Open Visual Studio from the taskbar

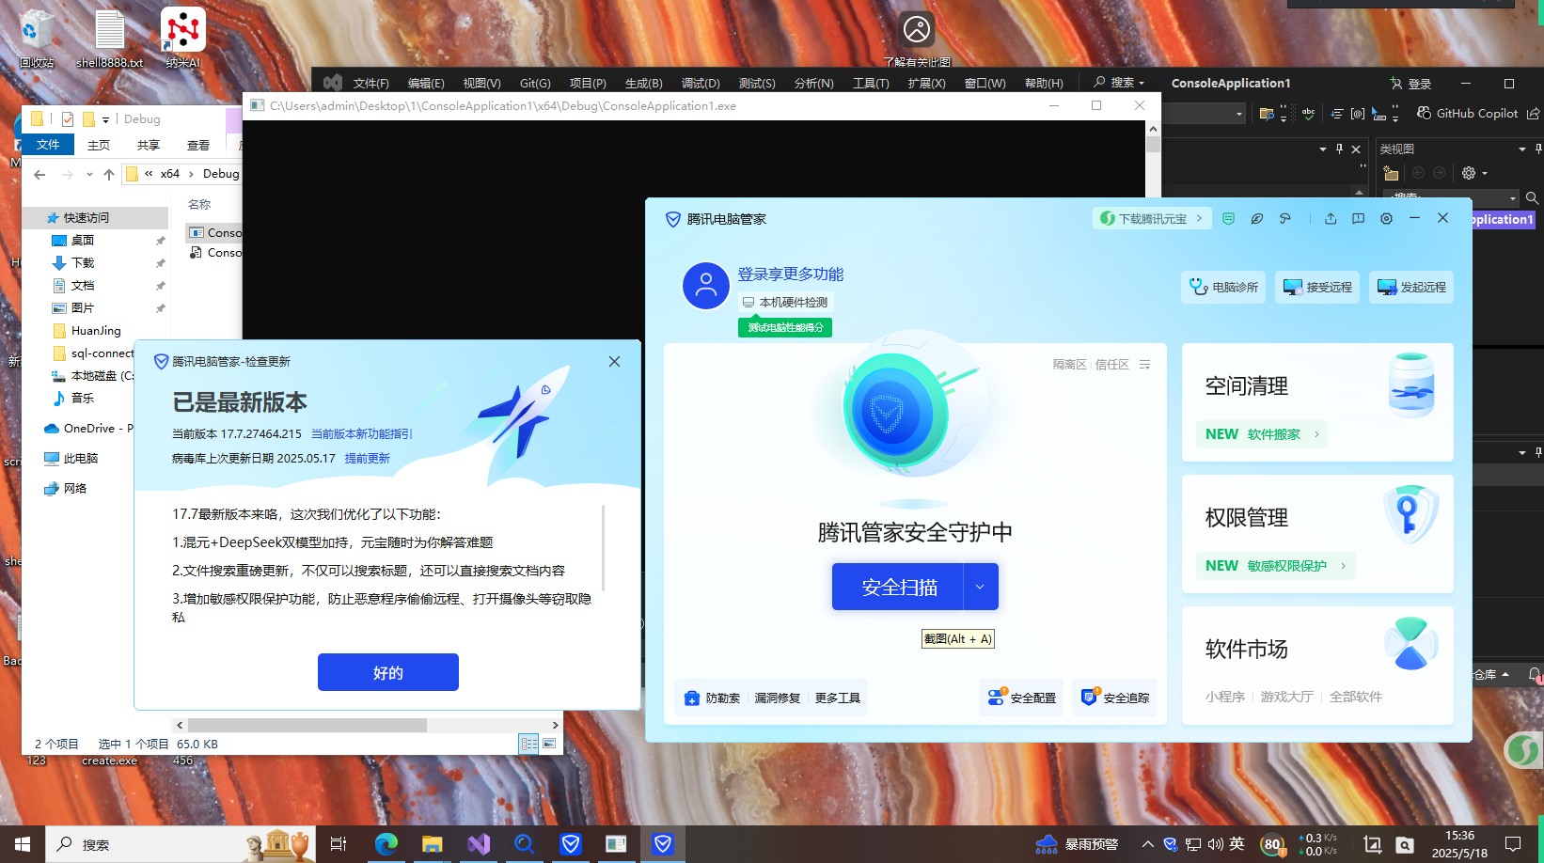tap(479, 844)
